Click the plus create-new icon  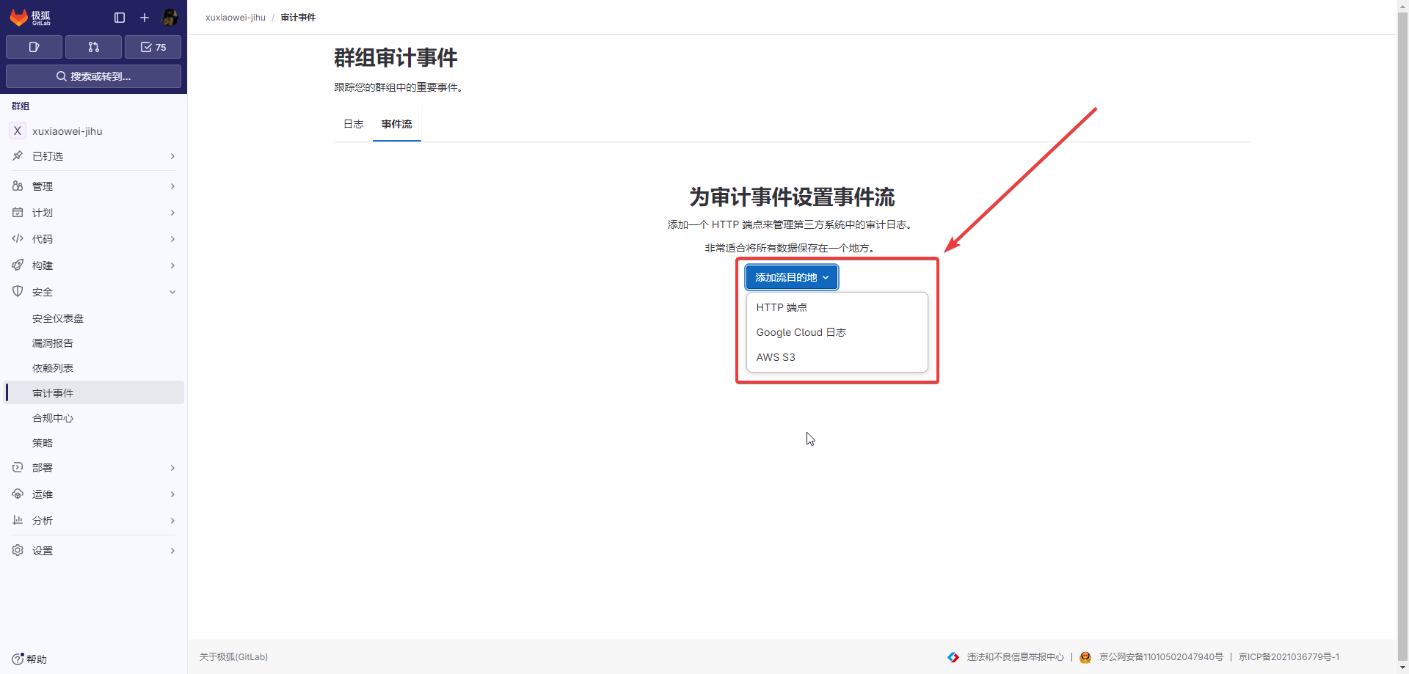point(145,18)
